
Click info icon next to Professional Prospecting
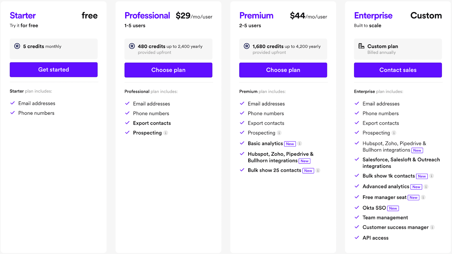(166, 133)
